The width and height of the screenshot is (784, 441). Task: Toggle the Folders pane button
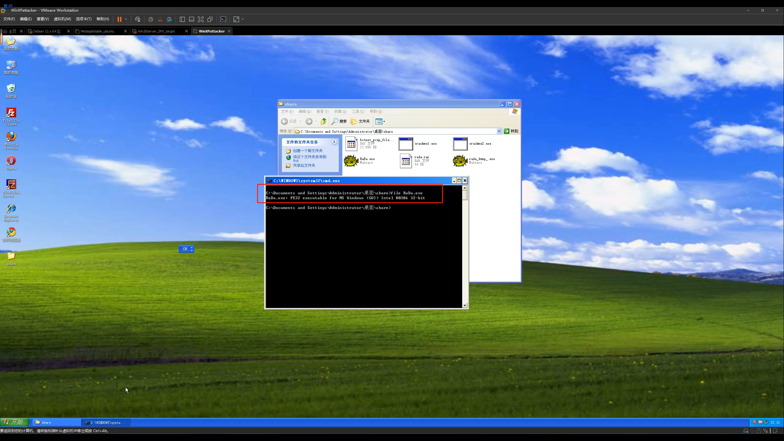tap(360, 121)
